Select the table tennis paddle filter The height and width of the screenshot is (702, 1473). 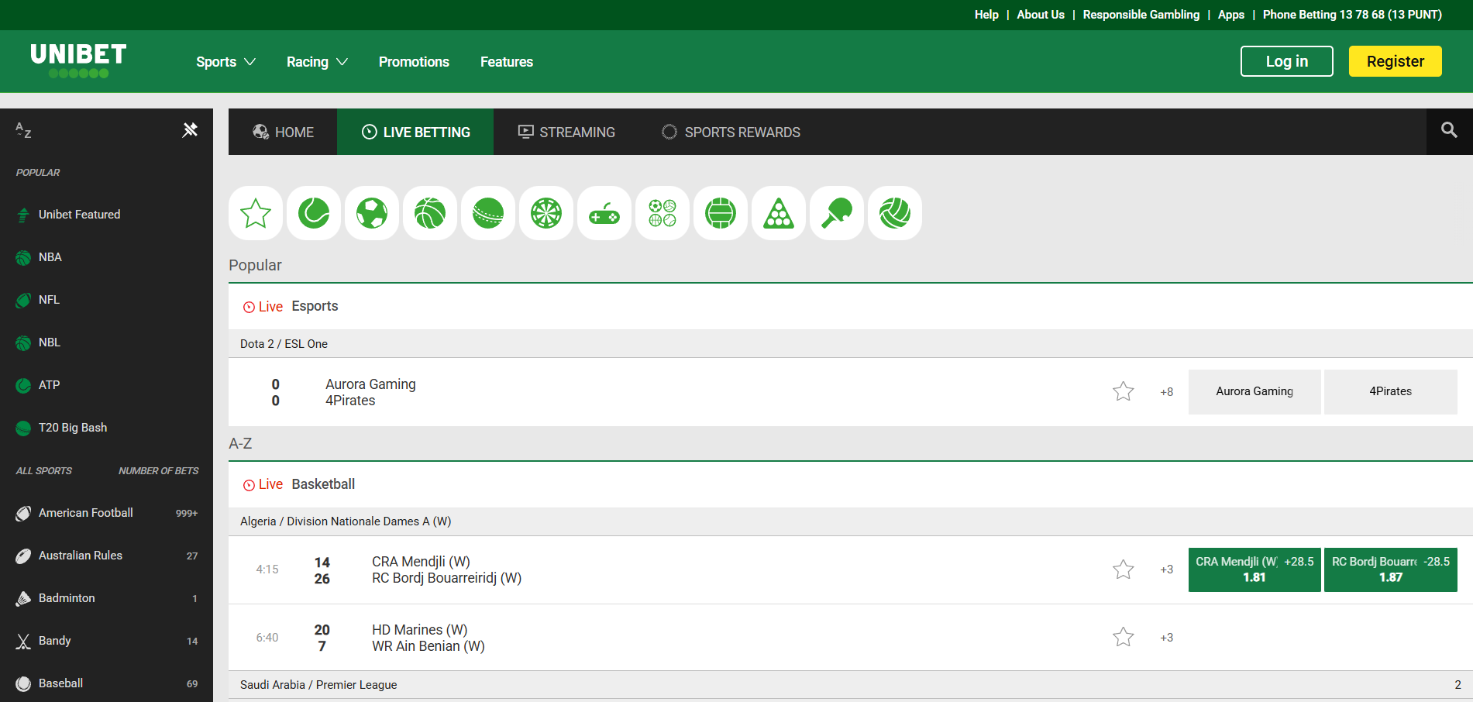pyautogui.click(x=837, y=213)
